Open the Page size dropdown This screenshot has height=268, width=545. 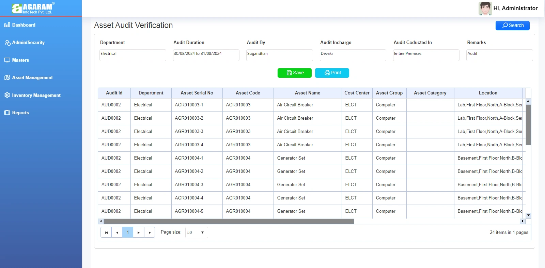(197, 233)
